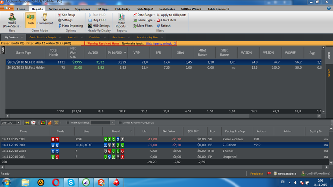Click newdatabase in the status bar
This screenshot has height=187, width=333.
(285, 173)
